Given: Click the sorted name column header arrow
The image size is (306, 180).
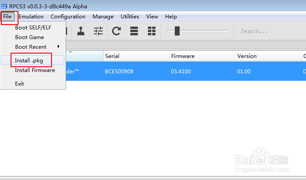Looking at the screenshot, I should pyautogui.click(x=70, y=52).
